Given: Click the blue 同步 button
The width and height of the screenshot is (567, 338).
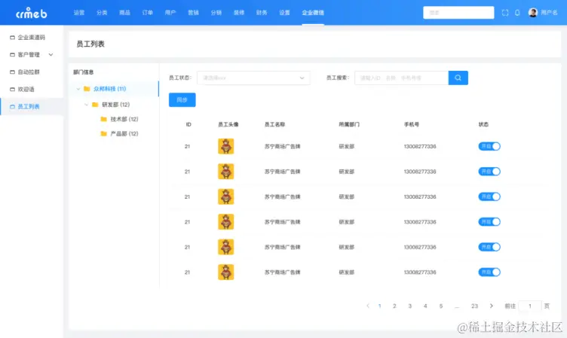Looking at the screenshot, I should 182,100.
